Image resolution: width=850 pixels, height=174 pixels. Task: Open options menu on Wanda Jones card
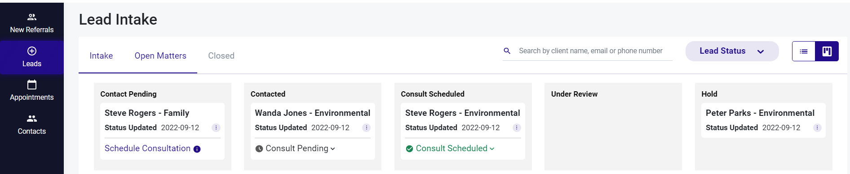click(367, 127)
